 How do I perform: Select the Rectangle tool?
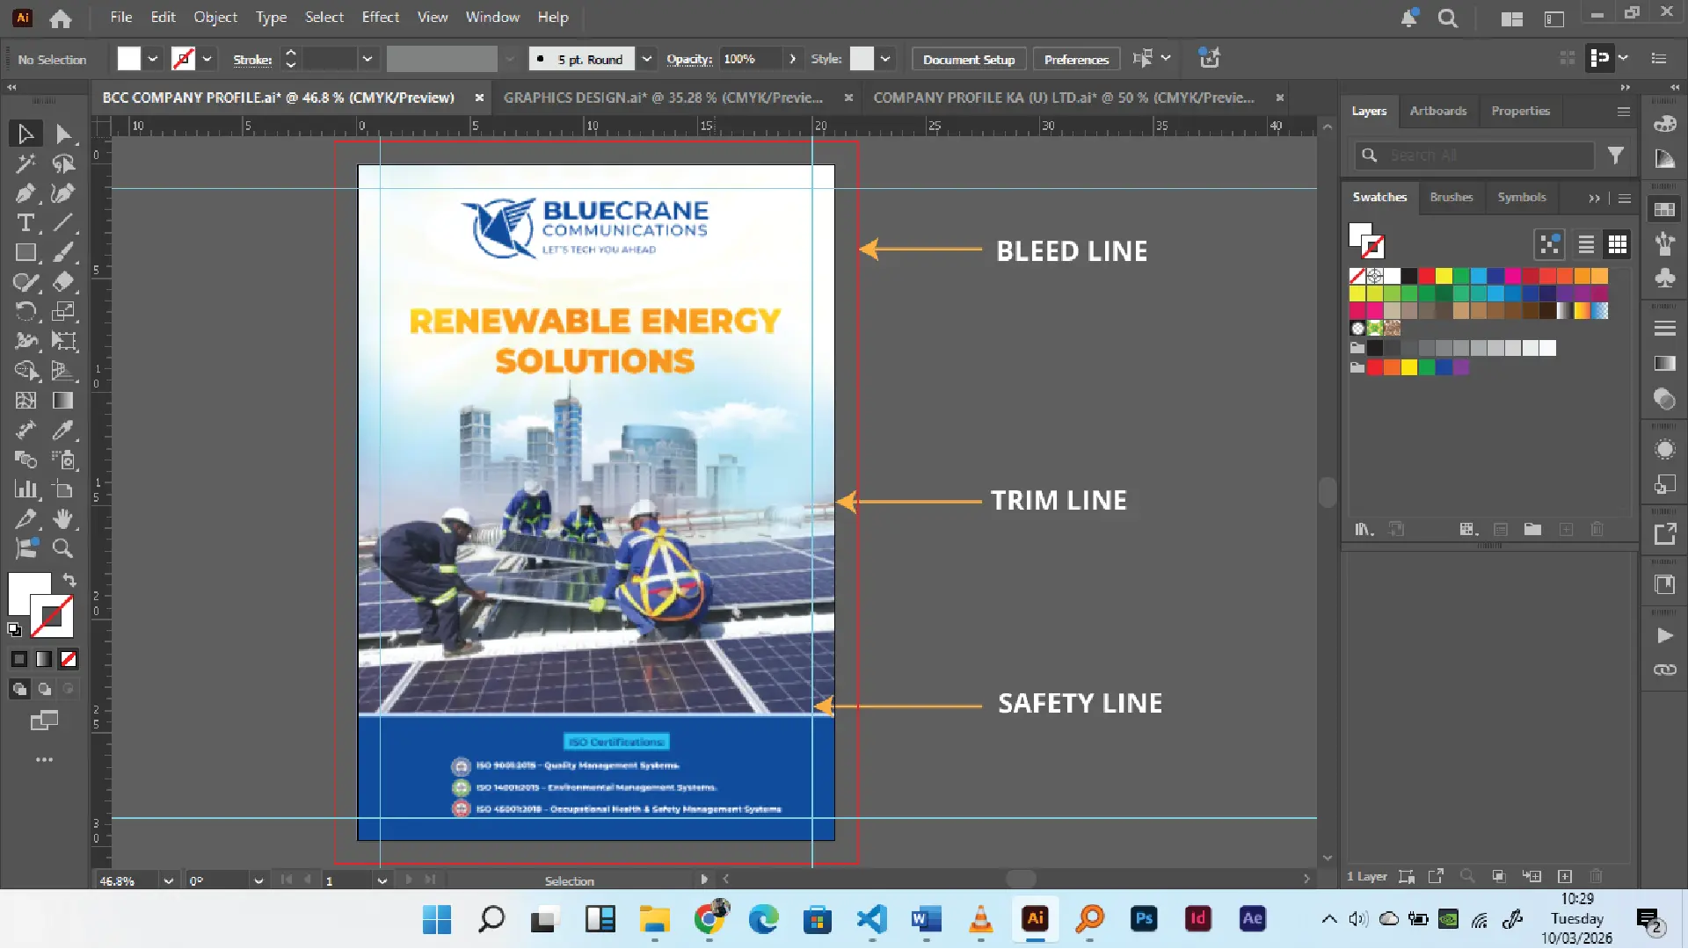tap(25, 253)
